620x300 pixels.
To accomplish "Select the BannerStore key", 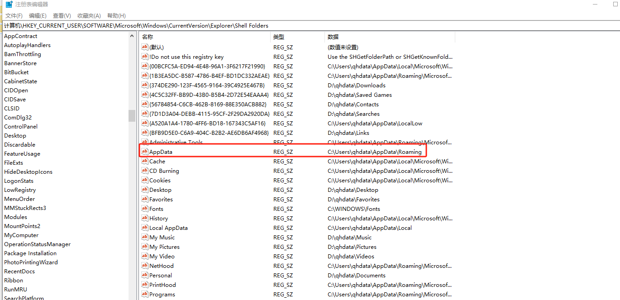I will click(x=20, y=63).
